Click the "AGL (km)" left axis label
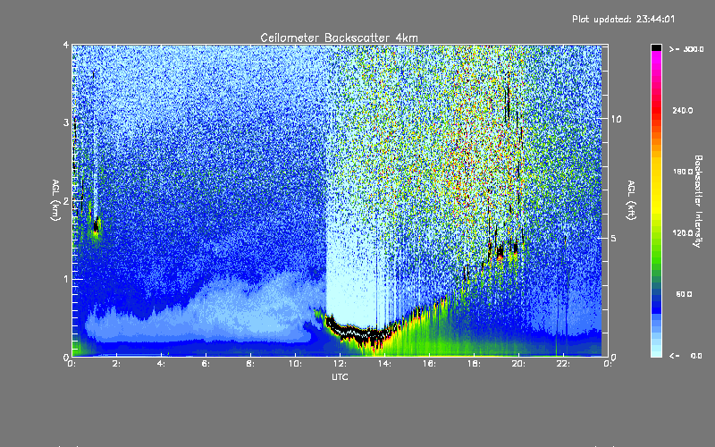Image resolution: width=715 pixels, height=447 pixels. pyautogui.click(x=55, y=200)
